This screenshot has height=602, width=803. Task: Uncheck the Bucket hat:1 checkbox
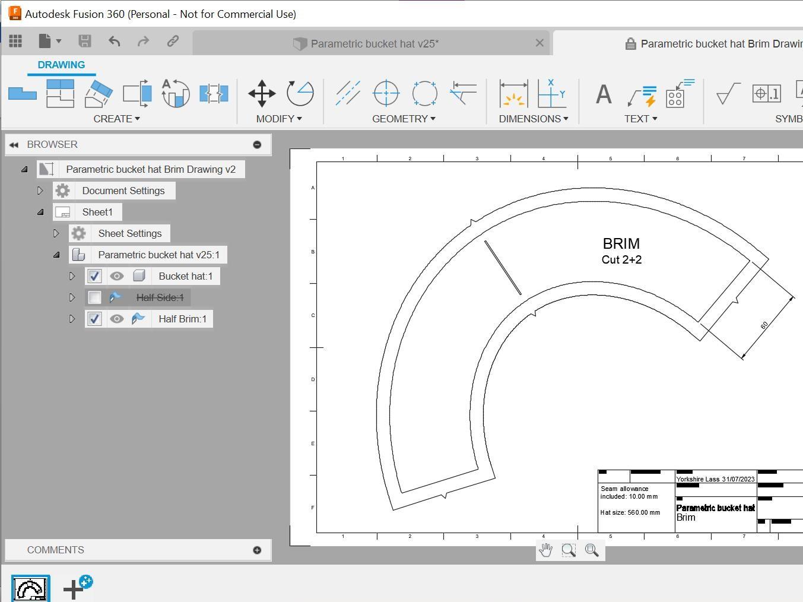94,276
